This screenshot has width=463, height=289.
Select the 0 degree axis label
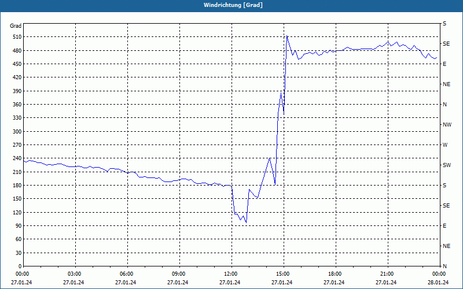[20, 266]
